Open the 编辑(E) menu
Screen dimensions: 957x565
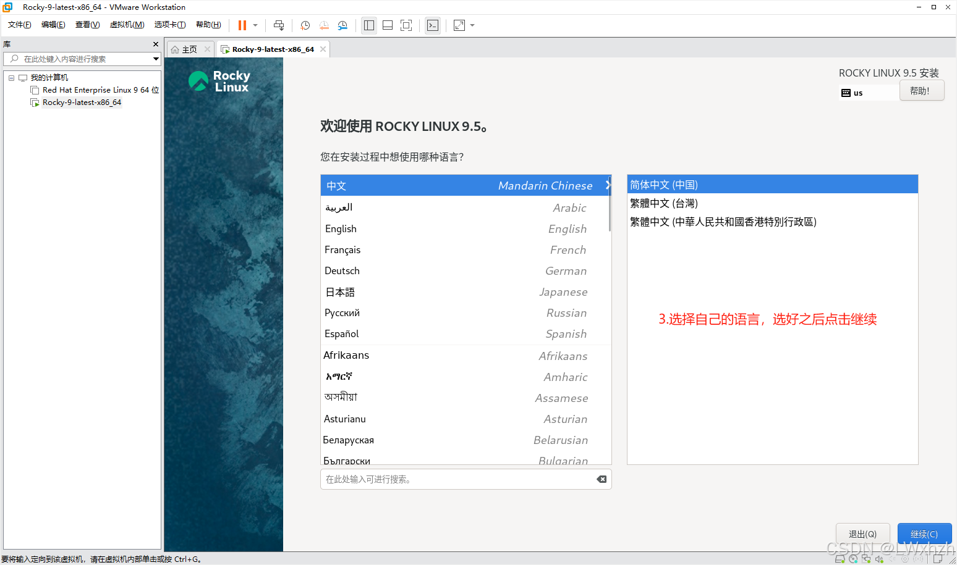click(x=53, y=25)
